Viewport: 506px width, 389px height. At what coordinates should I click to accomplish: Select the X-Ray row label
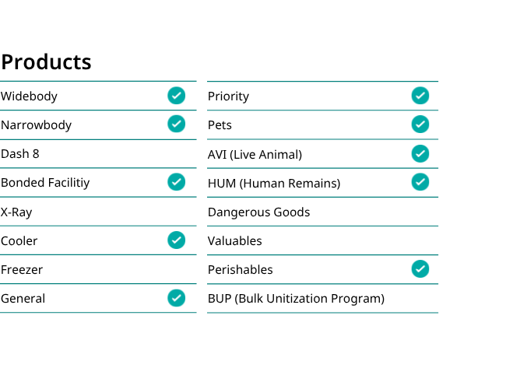[16, 212]
